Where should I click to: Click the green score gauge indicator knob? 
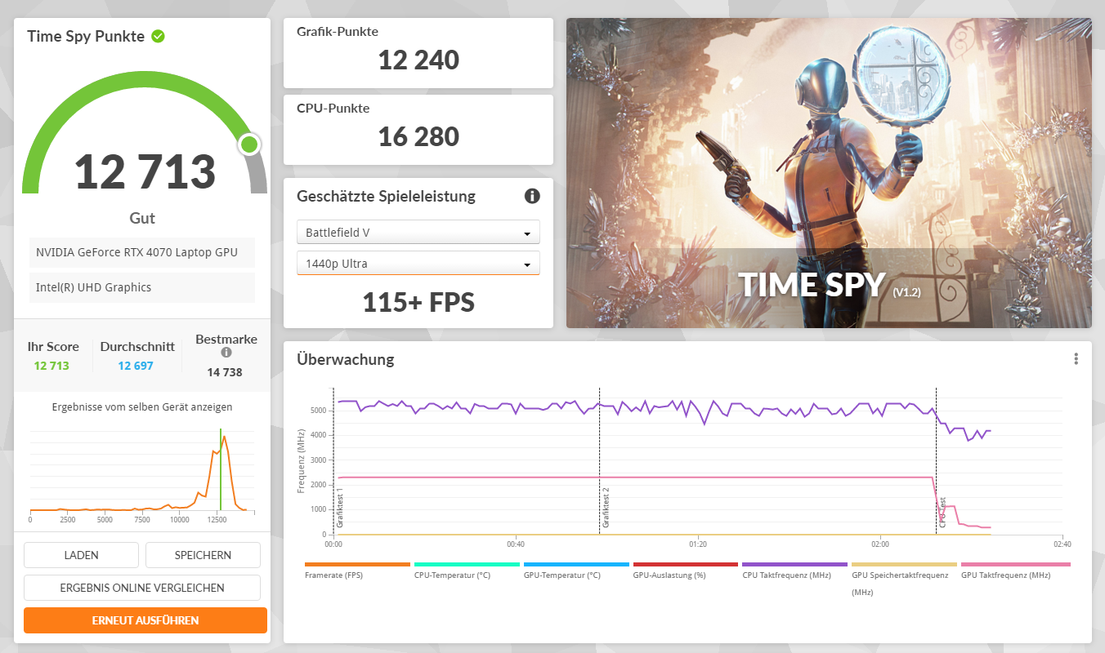point(249,145)
